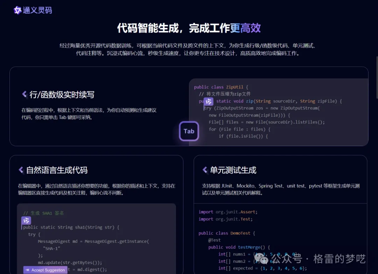Click the Lingma icon above sha1 method
378x274 pixels.
click(26, 221)
